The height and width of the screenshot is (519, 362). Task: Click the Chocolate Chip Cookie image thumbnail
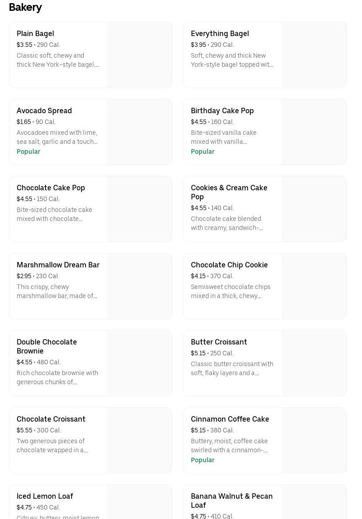click(313, 286)
